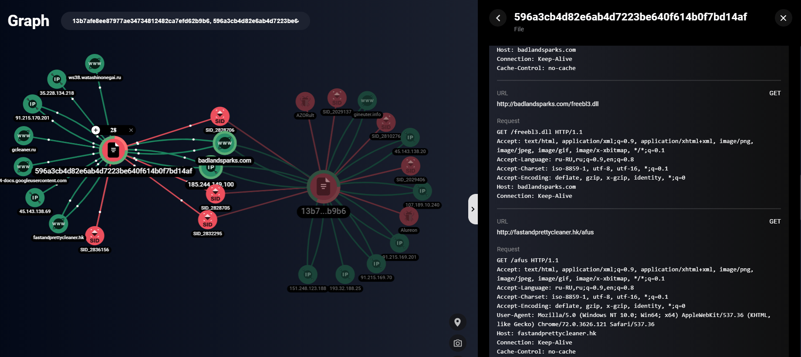The image size is (801, 357).
Task: Click the location pin button
Action: (x=457, y=322)
